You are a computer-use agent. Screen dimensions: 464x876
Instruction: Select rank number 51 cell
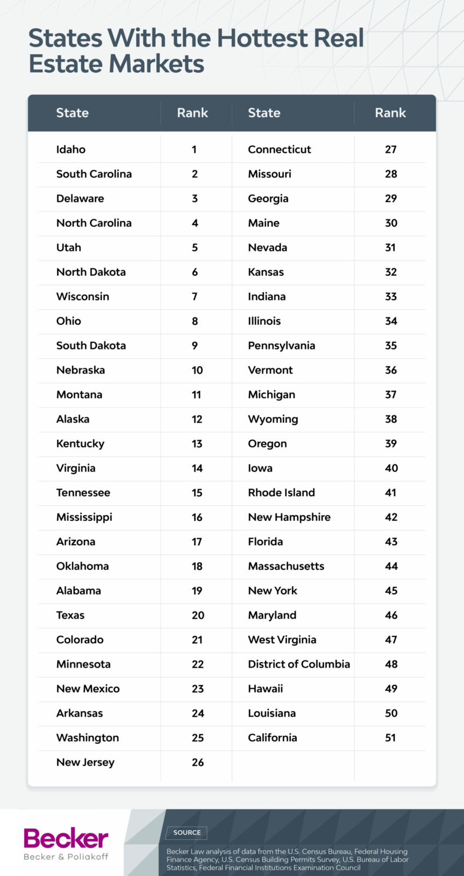[x=390, y=737]
